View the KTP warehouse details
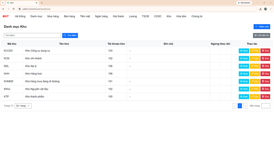 tap(244, 96)
